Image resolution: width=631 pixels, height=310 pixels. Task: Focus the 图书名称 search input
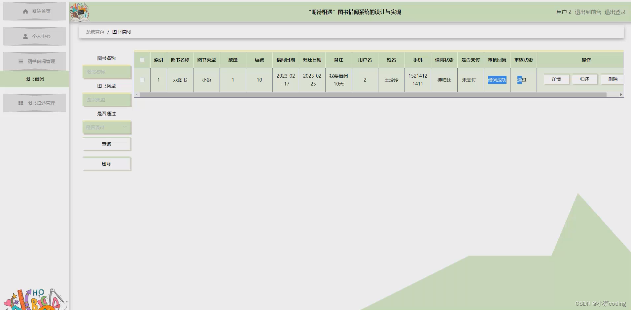click(107, 72)
